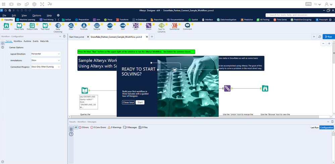This screenshot has width=335, height=164.
Task: Unfavorite the Browse tool yellow star
Action: [11, 24]
